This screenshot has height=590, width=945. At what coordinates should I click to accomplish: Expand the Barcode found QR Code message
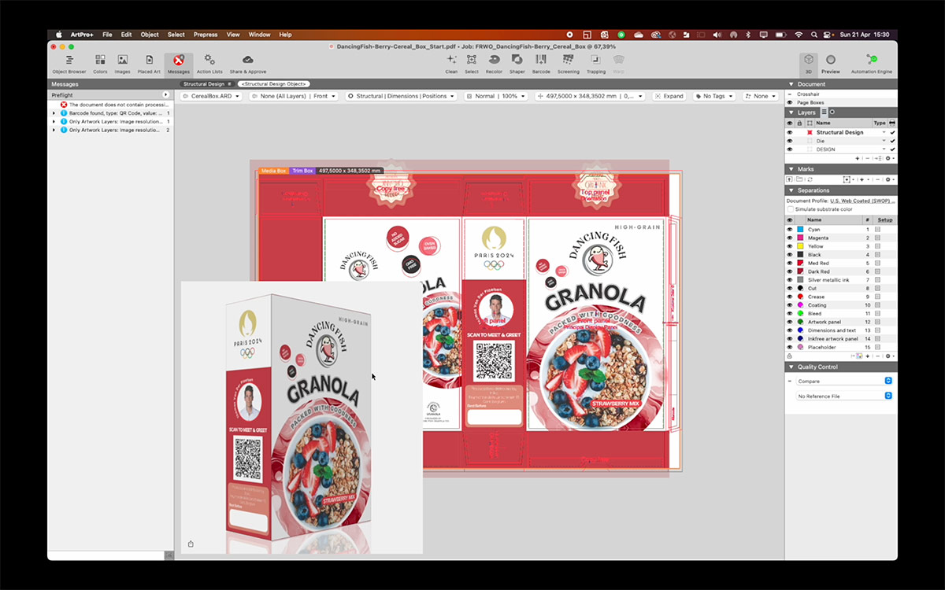(x=54, y=113)
